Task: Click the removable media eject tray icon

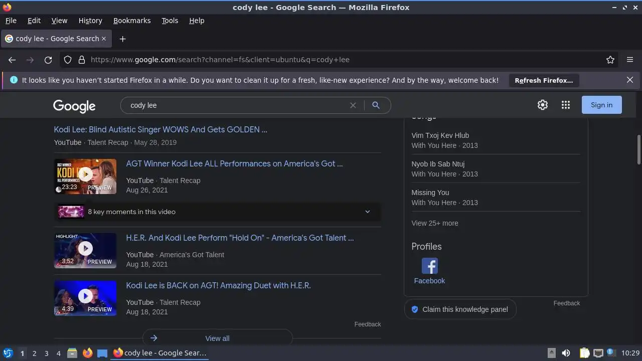Action: (551, 353)
